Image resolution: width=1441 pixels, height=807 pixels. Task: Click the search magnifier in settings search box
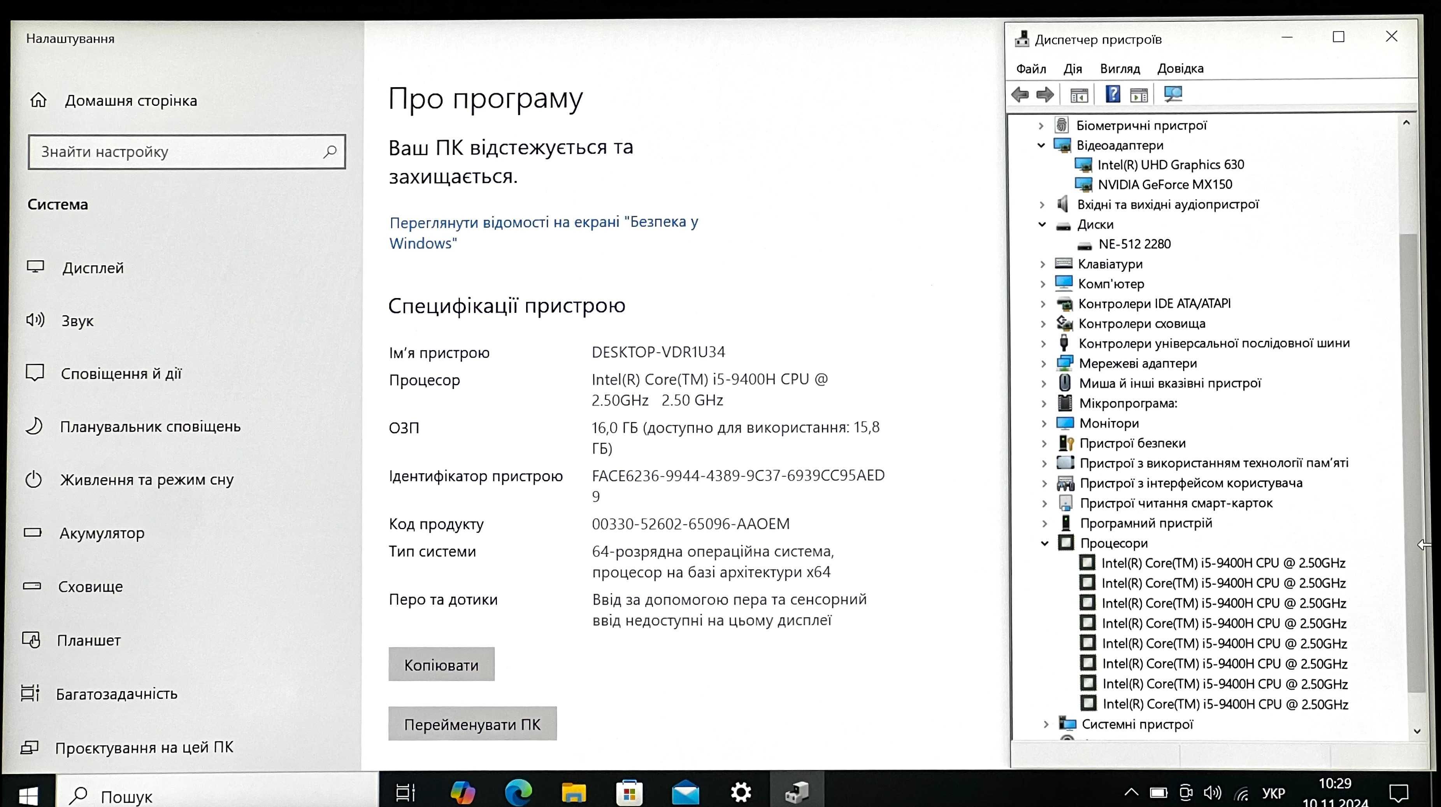coord(330,151)
